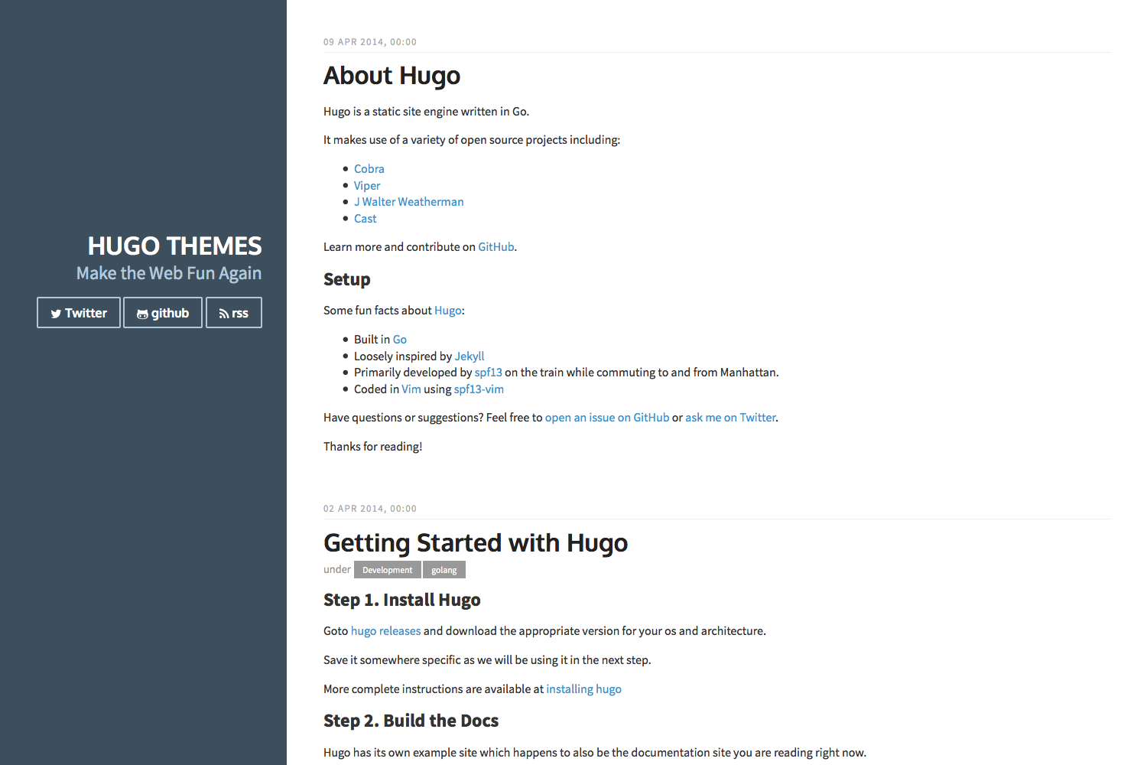Open the Viper project link
The width and height of the screenshot is (1147, 765).
coord(367,186)
